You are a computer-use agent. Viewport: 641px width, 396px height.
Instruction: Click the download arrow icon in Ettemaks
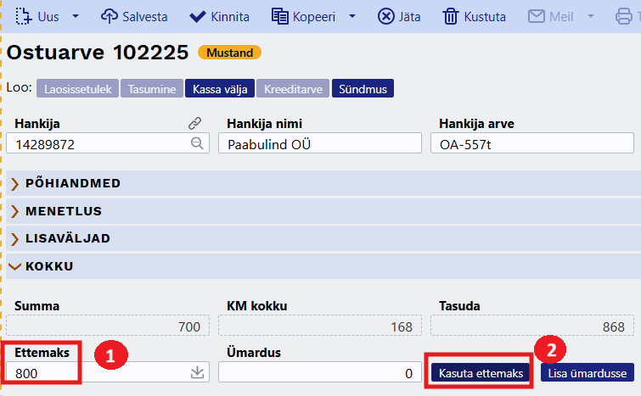pyautogui.click(x=198, y=372)
